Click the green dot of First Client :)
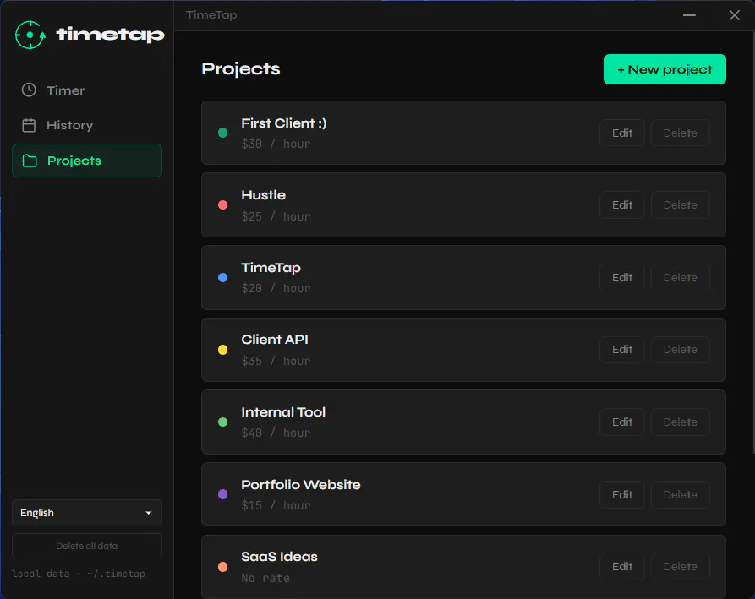The height and width of the screenshot is (599, 755). coord(222,133)
